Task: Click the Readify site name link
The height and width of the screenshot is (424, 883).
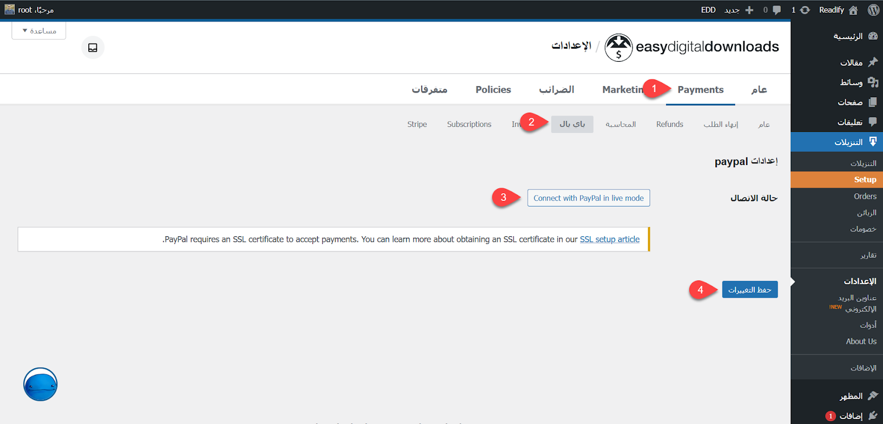Action: (831, 10)
